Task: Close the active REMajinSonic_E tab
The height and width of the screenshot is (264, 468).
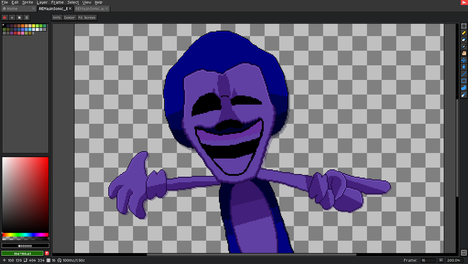Action: [70, 9]
